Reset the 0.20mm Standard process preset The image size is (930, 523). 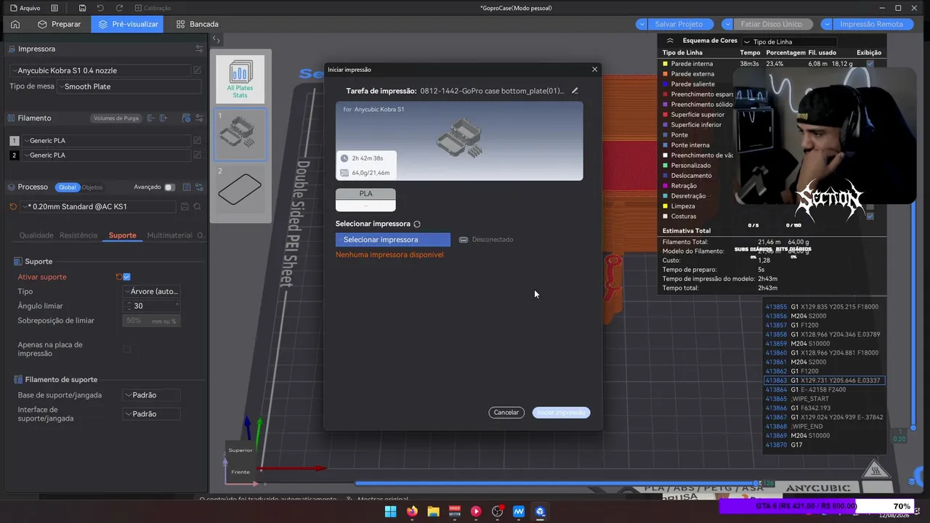click(x=13, y=206)
